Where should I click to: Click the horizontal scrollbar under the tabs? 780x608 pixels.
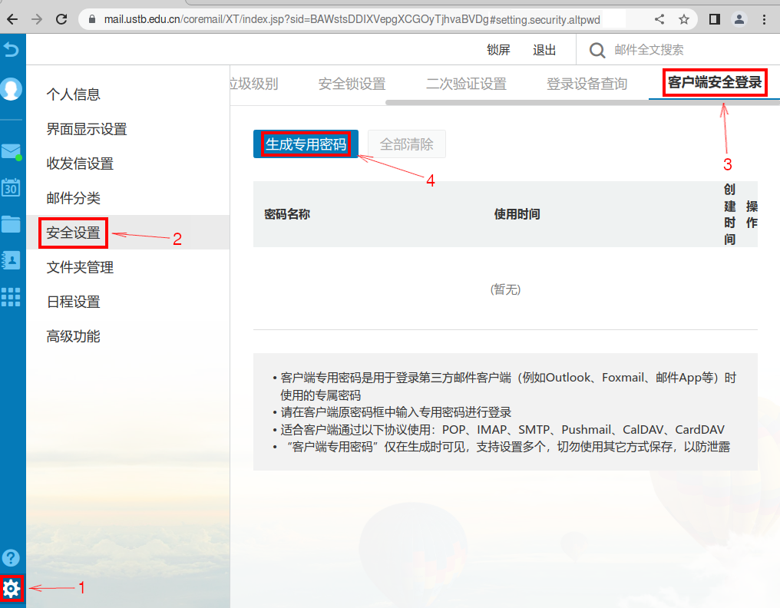tap(576, 101)
